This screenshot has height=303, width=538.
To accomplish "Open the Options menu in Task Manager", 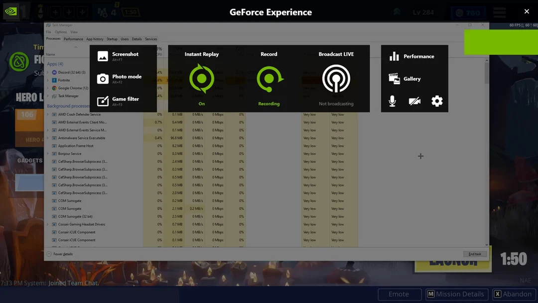I will coord(61,32).
